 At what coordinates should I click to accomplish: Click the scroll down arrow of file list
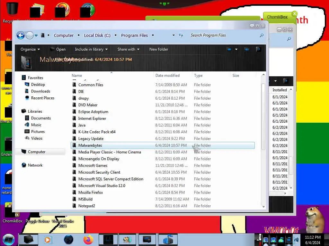(x=263, y=207)
